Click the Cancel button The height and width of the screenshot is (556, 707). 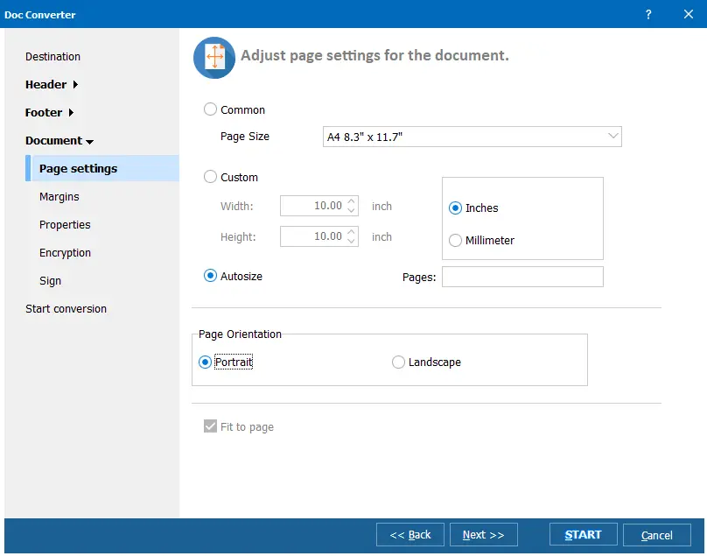(656, 535)
